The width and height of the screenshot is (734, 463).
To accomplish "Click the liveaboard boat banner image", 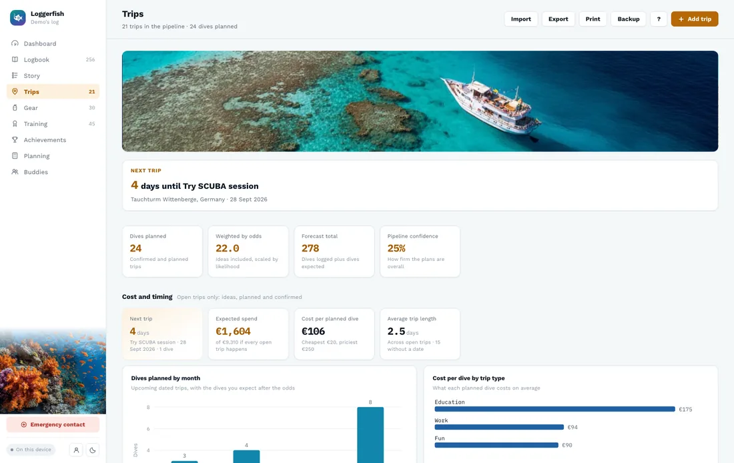I will [420, 101].
